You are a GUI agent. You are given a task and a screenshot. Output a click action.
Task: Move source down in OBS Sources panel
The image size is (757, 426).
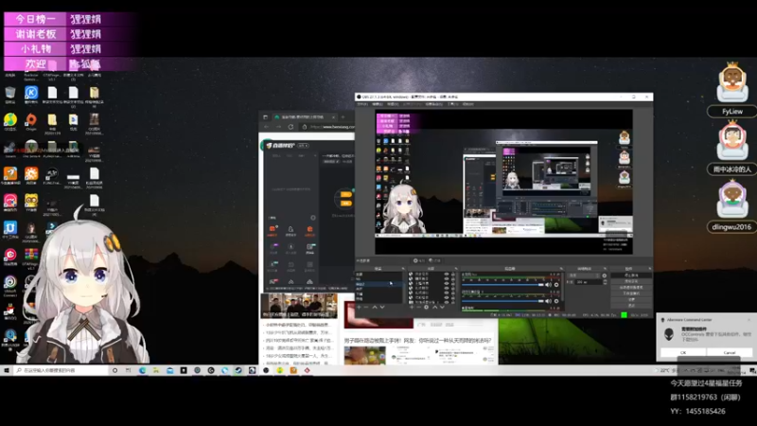coord(442,307)
